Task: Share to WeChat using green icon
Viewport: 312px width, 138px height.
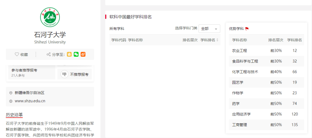Action: (x=76, y=54)
